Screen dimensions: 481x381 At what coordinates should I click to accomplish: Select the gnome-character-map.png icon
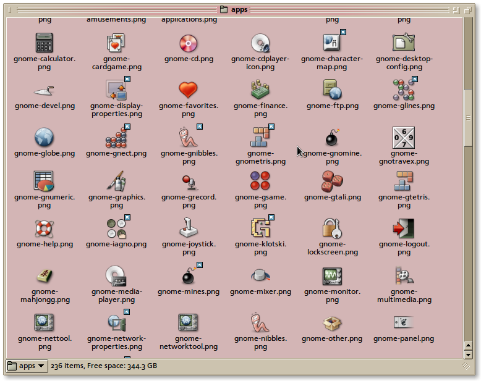point(332,42)
